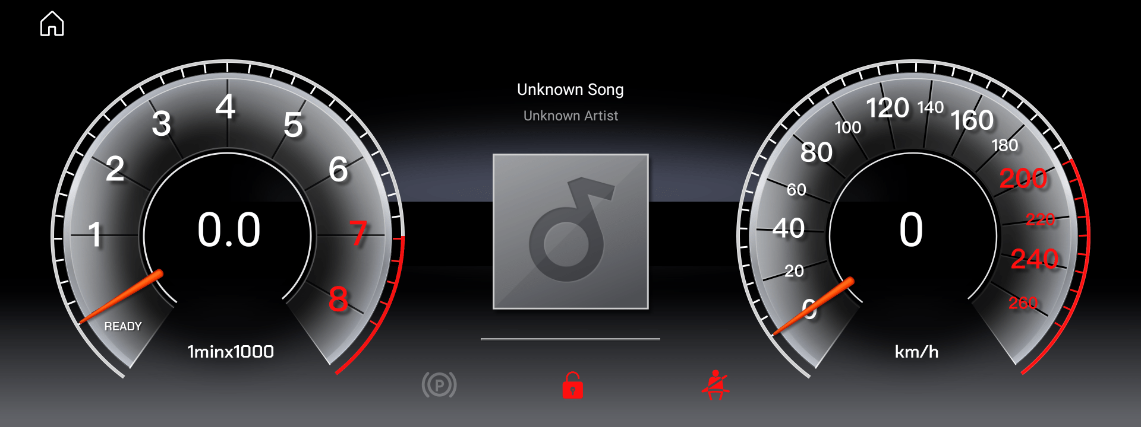The width and height of the screenshot is (1141, 427).
Task: Tap the 0 speed digital readout
Action: pos(911,230)
